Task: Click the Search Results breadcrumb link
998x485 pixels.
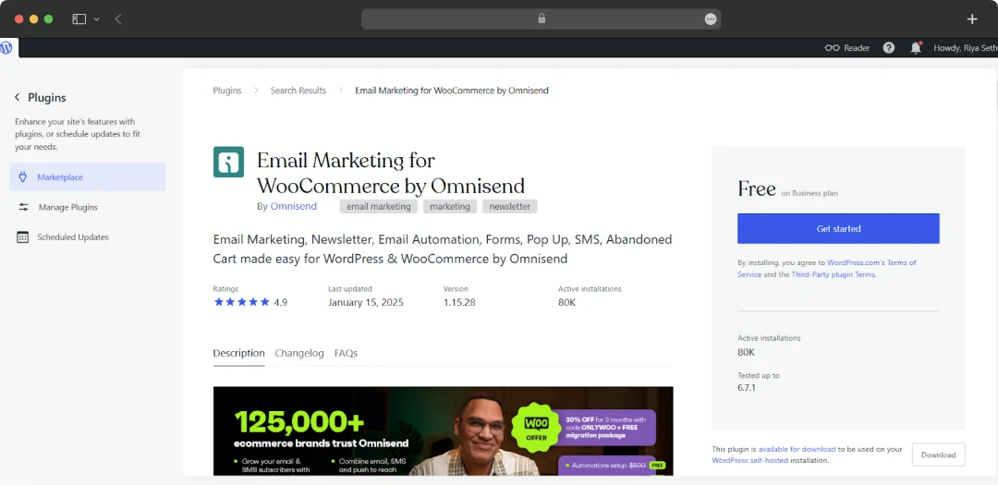Action: (x=298, y=91)
